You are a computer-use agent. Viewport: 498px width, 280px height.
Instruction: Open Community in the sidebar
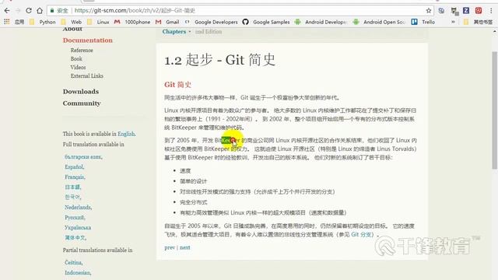[x=82, y=103]
